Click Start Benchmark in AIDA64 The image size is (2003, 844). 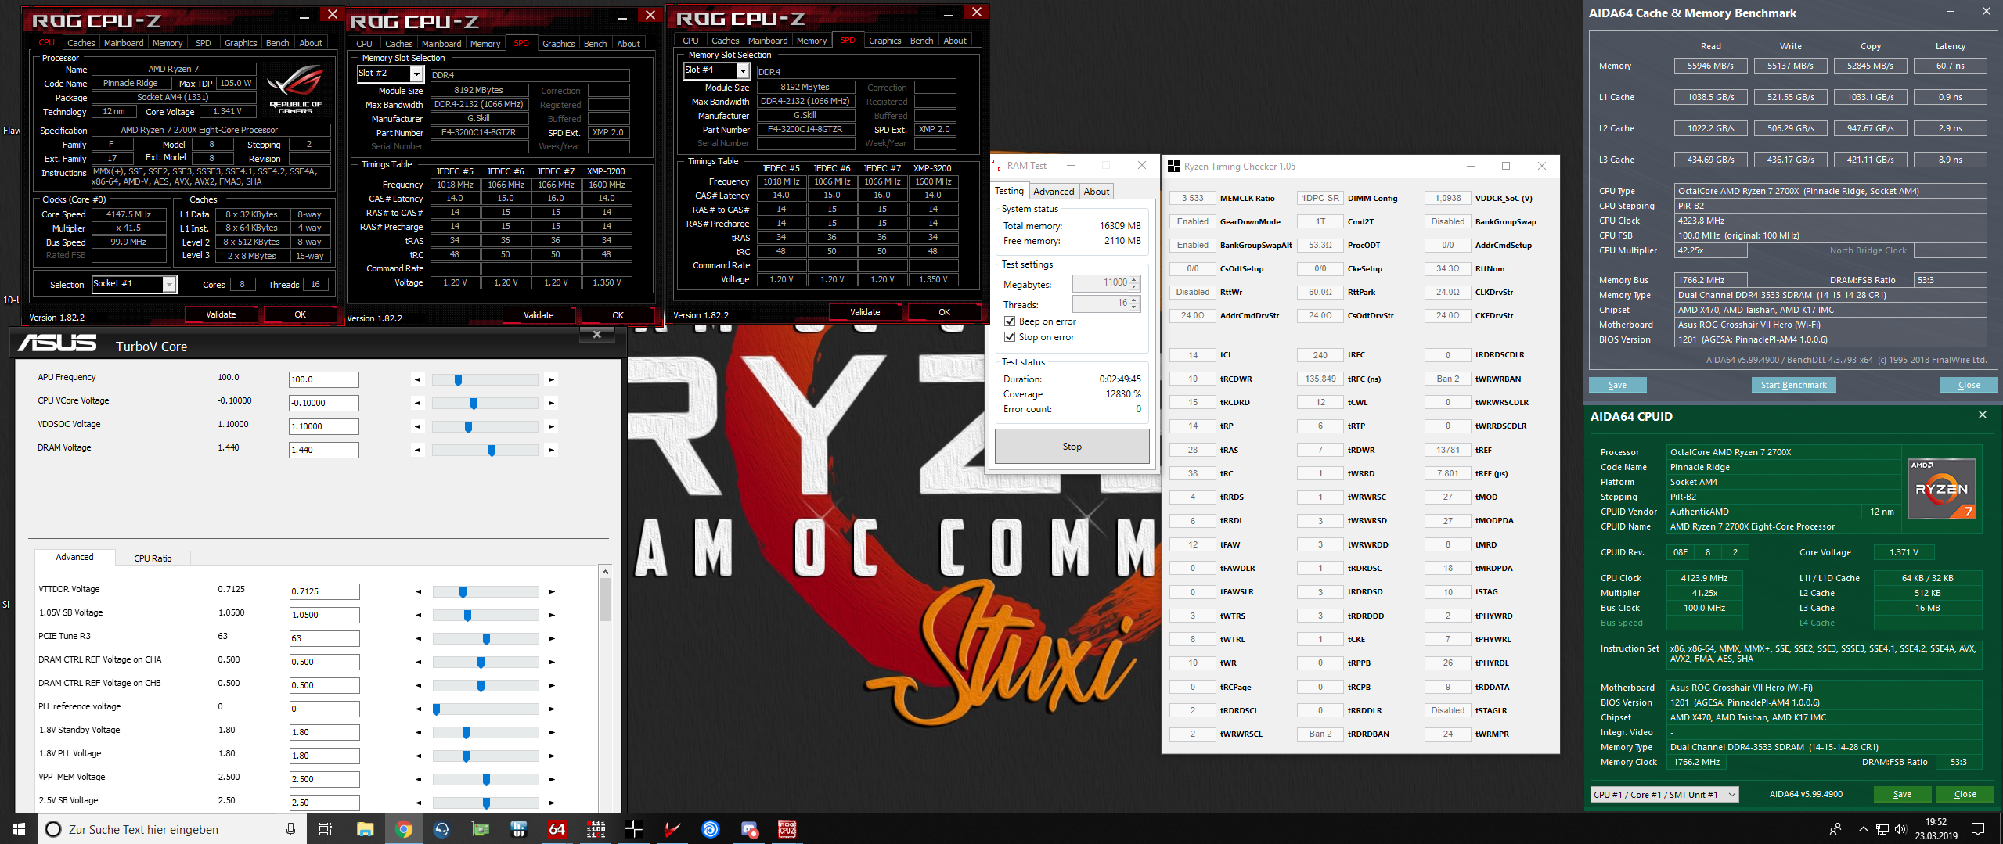pyautogui.click(x=1793, y=385)
